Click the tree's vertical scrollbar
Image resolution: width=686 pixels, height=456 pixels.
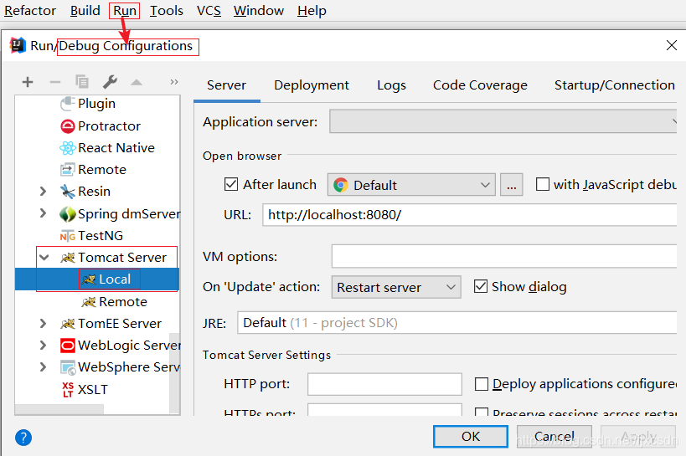click(x=174, y=373)
